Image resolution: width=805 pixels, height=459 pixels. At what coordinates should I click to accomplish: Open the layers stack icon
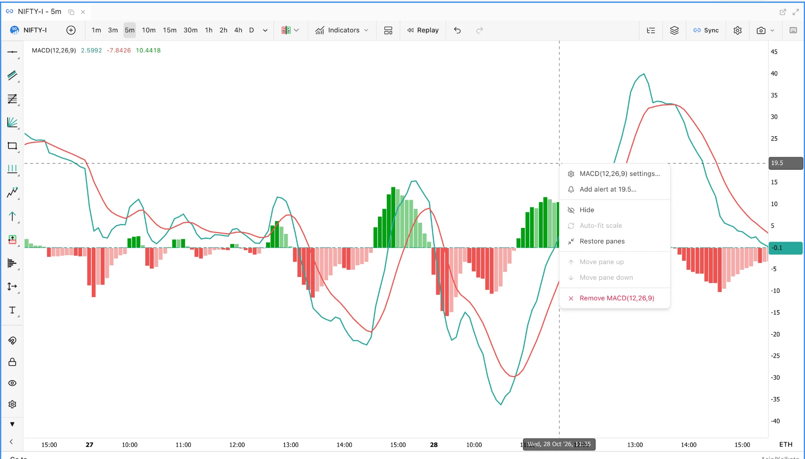pos(674,30)
